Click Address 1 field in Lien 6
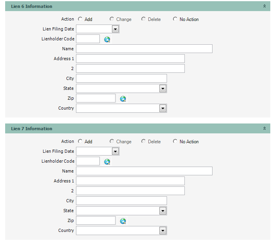The image size is (279, 243). coord(130,59)
